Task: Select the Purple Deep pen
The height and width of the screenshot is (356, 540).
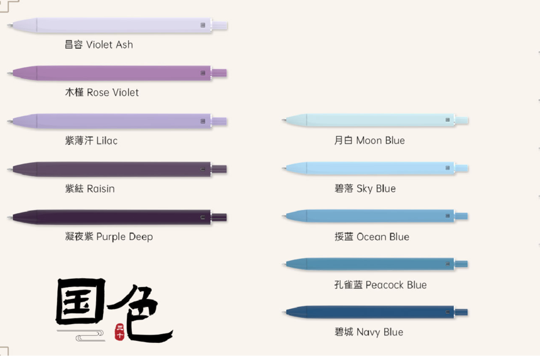Action: pos(117,217)
